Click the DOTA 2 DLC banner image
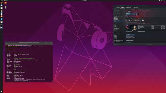The image size is (166, 93). click(x=132, y=28)
